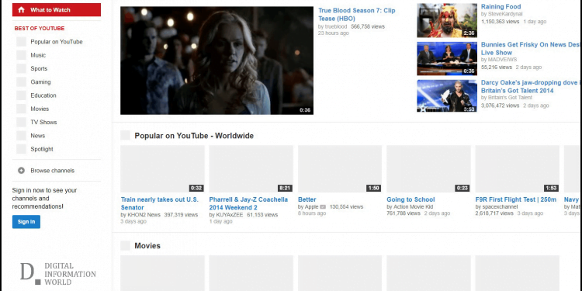Click Pharrell & Jay-Z Coachella 2014 title
Image resolution: width=582 pixels, height=291 pixels.
[x=248, y=203]
